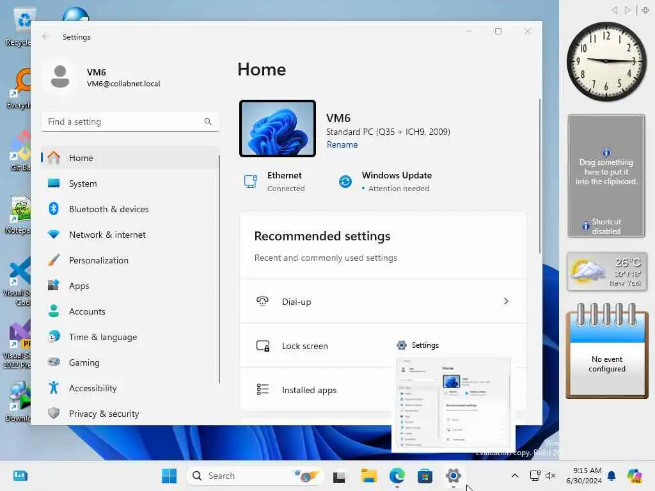Image resolution: width=655 pixels, height=491 pixels.
Task: Click the muted volume tray icon
Action: click(x=550, y=476)
